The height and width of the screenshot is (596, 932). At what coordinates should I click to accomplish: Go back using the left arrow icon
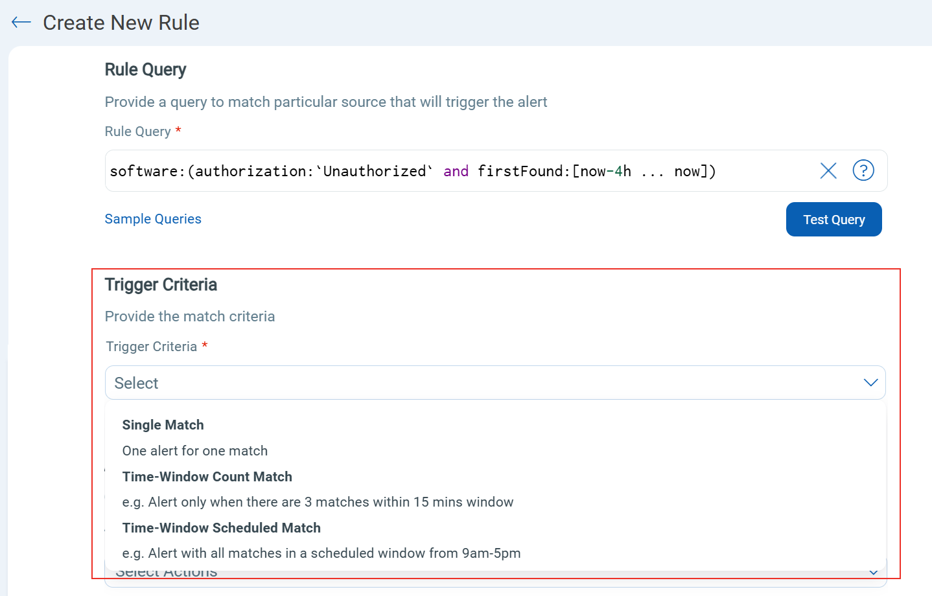21,23
